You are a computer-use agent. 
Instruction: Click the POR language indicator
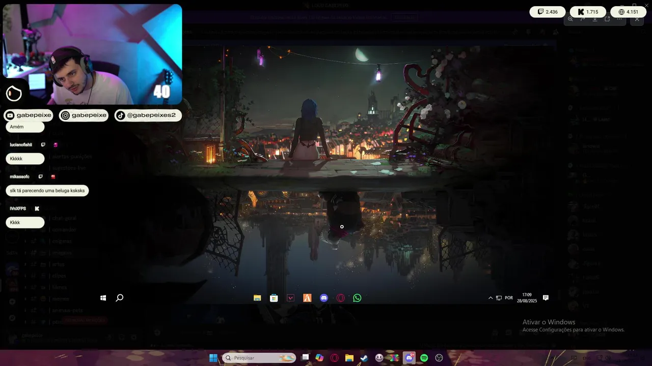click(x=509, y=298)
